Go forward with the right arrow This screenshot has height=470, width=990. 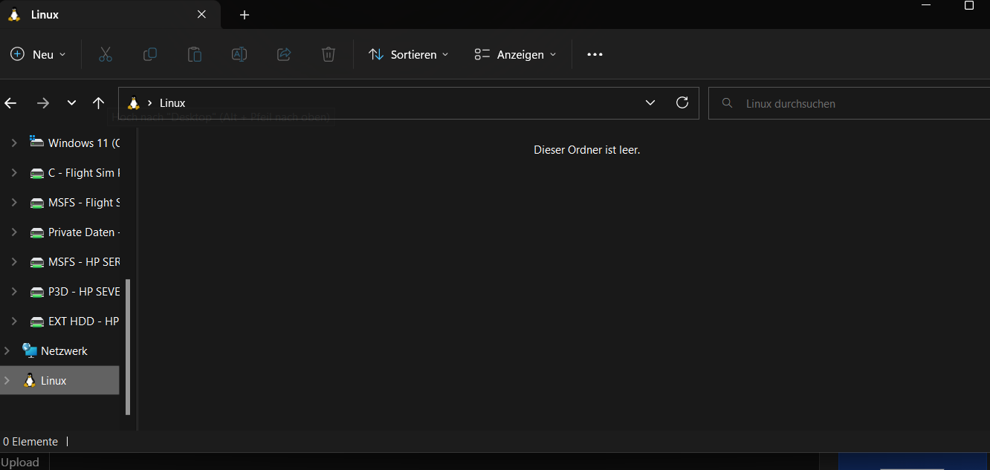(43, 103)
